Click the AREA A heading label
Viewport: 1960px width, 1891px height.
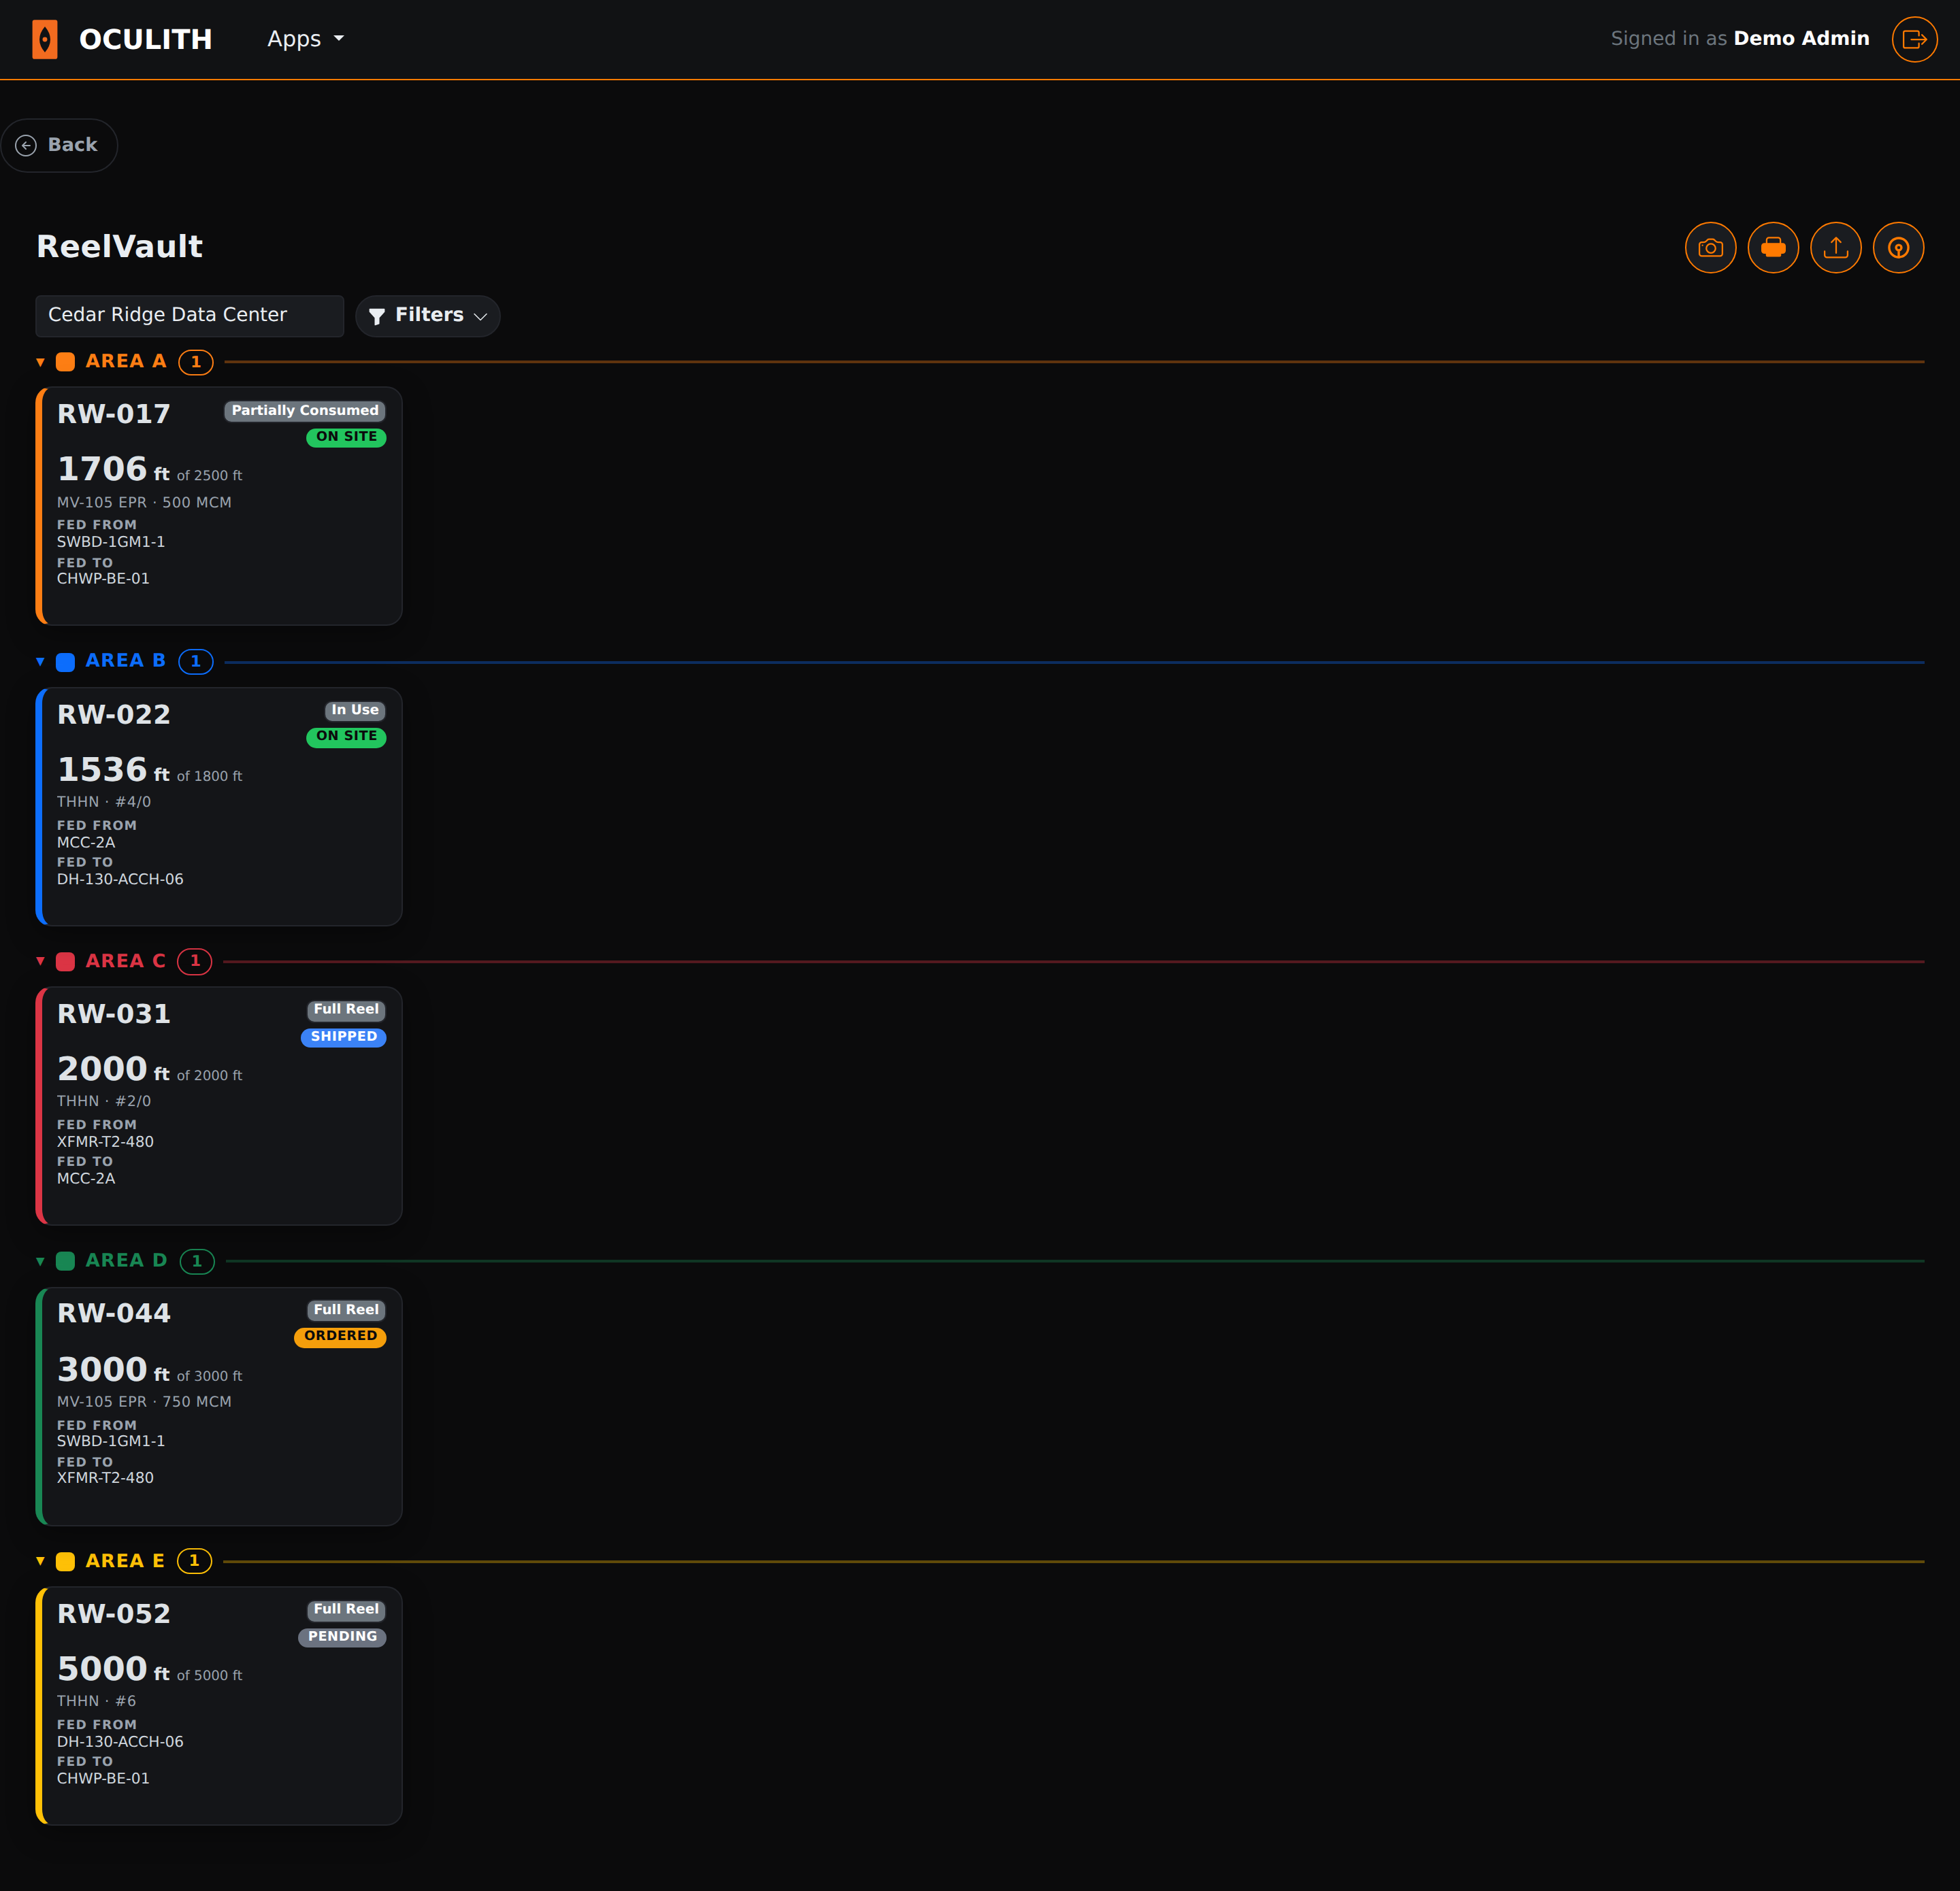tap(126, 362)
